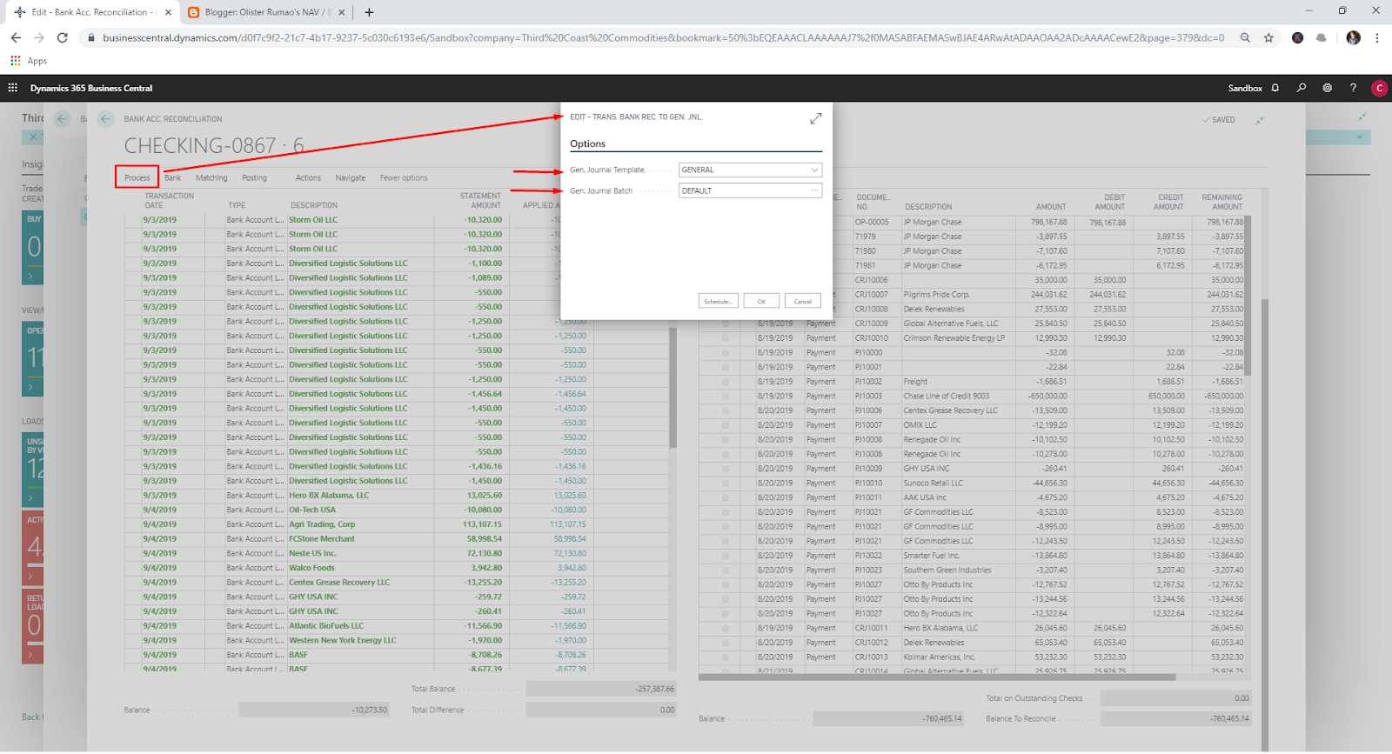Open the Process menu
1392x754 pixels.
137,177
